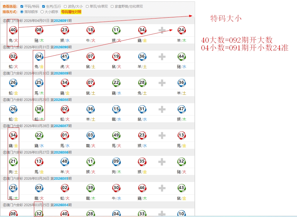Click special number ball 24 in draw 2026091
The image size is (297, 217).
[x=181, y=30]
